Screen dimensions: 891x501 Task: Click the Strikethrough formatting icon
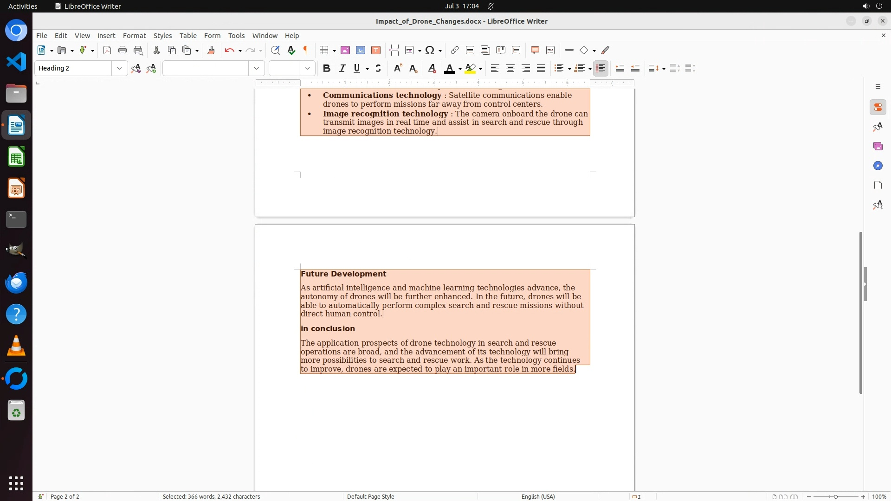pos(378,68)
